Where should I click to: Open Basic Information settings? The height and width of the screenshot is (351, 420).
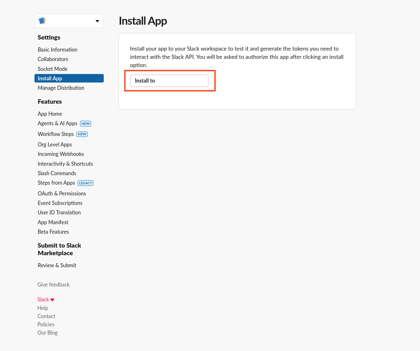tap(58, 50)
